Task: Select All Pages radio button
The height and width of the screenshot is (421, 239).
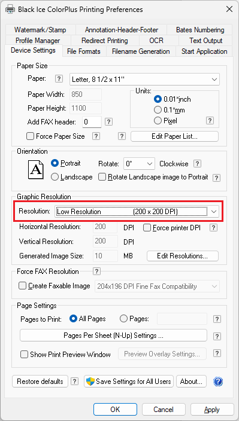Action: coord(73,319)
